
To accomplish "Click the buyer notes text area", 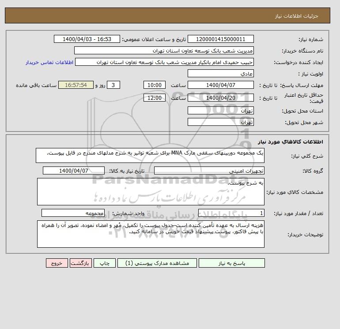I will tap(151, 234).
